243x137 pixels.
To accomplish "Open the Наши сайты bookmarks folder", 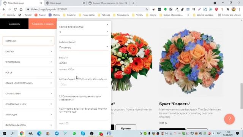I will point(87,15).
